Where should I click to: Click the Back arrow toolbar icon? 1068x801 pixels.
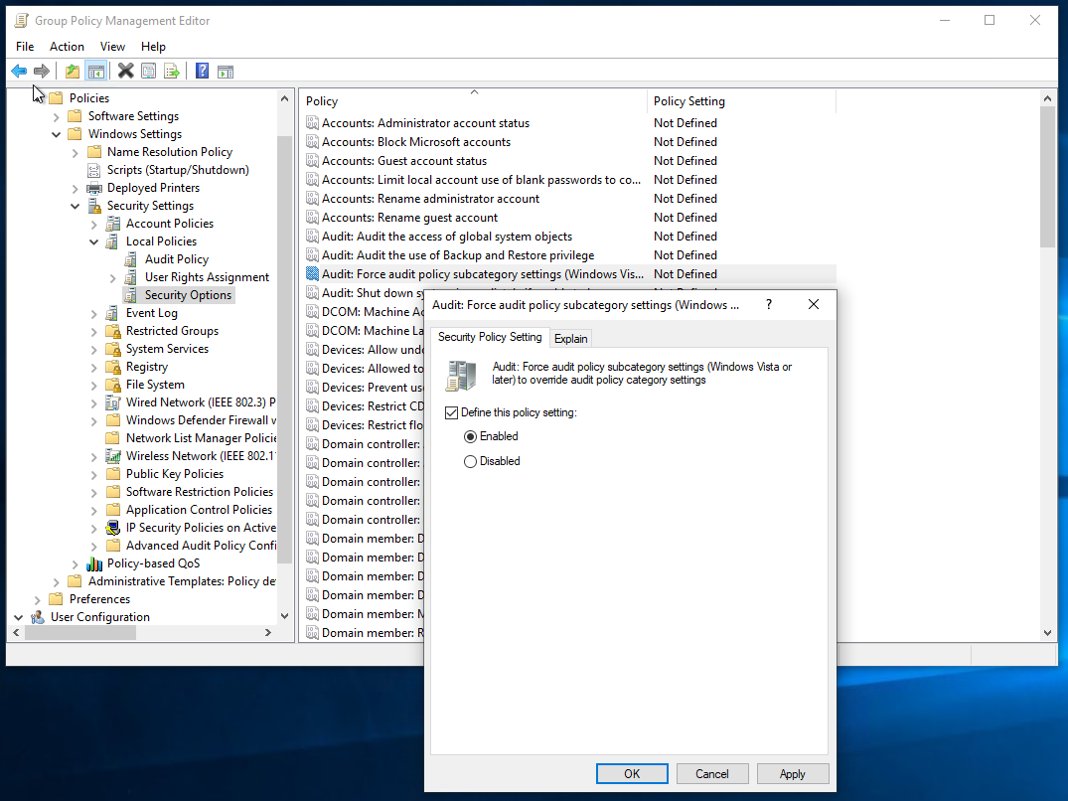pos(19,71)
